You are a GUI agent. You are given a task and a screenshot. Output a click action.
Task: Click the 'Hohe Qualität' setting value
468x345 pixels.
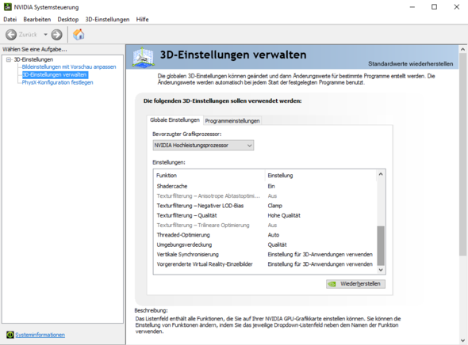tap(284, 215)
